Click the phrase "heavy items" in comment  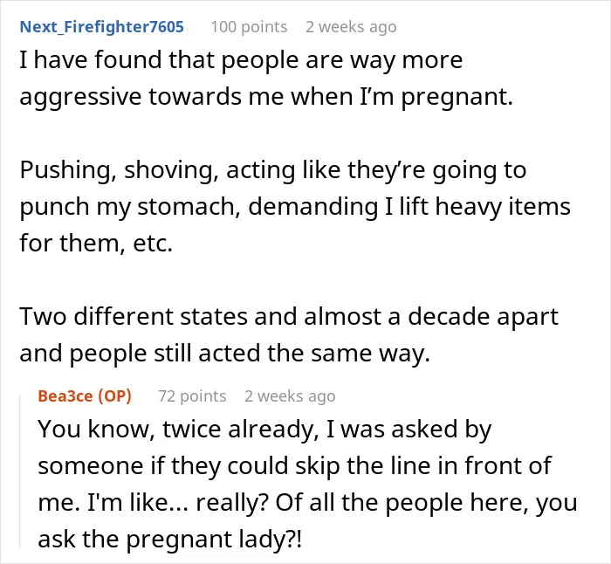coord(503,207)
